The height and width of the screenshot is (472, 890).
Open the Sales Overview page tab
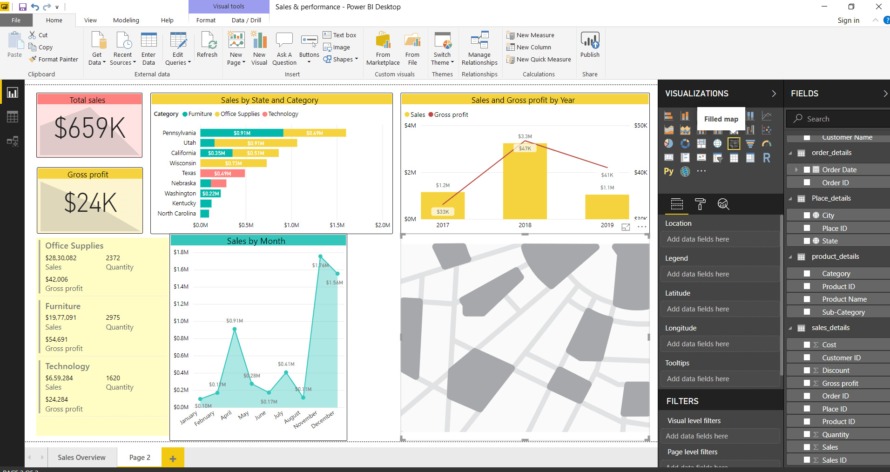81,457
